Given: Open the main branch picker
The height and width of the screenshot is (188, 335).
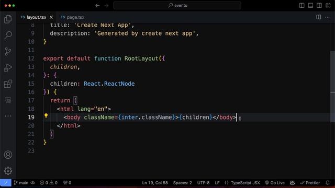Looking at the screenshot, I should [21, 183].
